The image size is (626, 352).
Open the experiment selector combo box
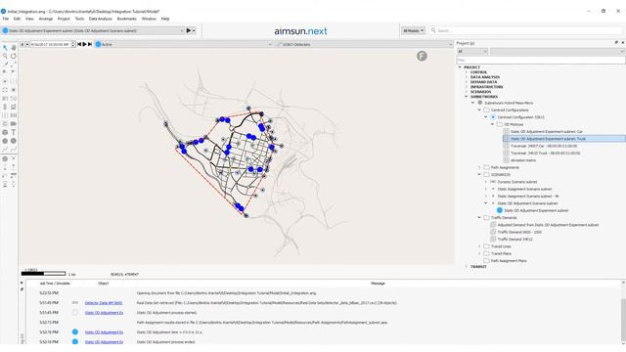coord(93,30)
